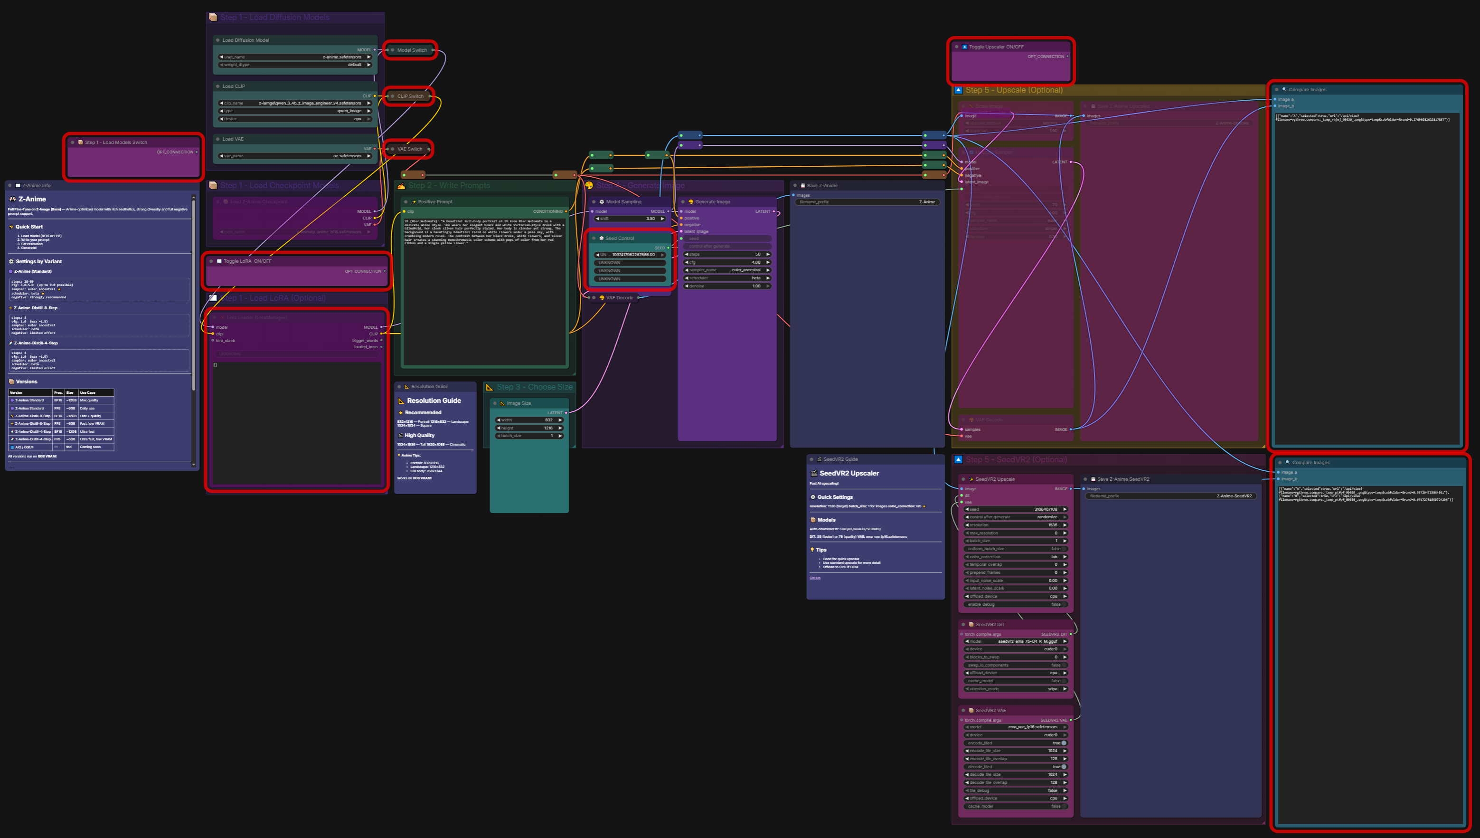Image resolution: width=1480 pixels, height=838 pixels.
Task: Click the collapse dot on Load Diffusion Model
Action: click(x=217, y=40)
